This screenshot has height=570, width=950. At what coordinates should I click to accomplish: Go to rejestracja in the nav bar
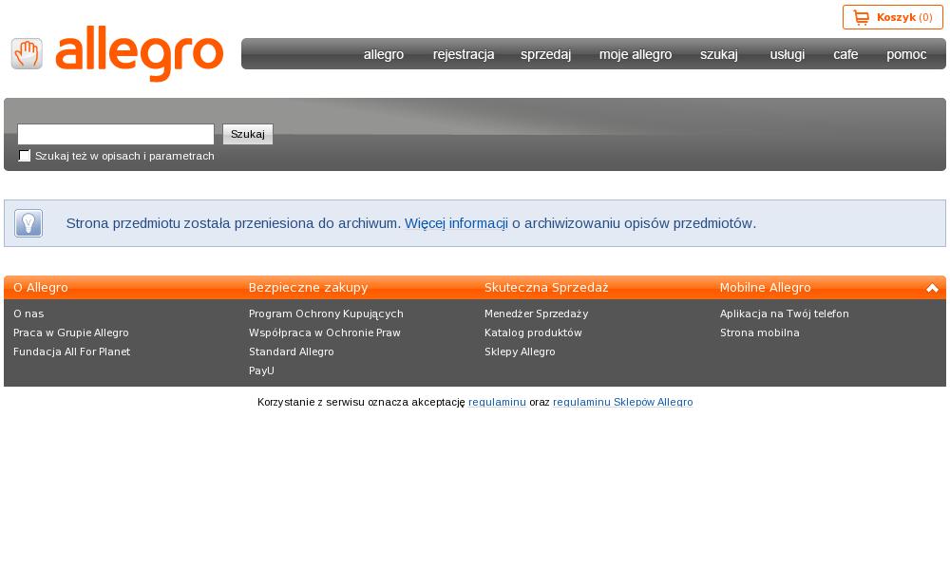[464, 54]
